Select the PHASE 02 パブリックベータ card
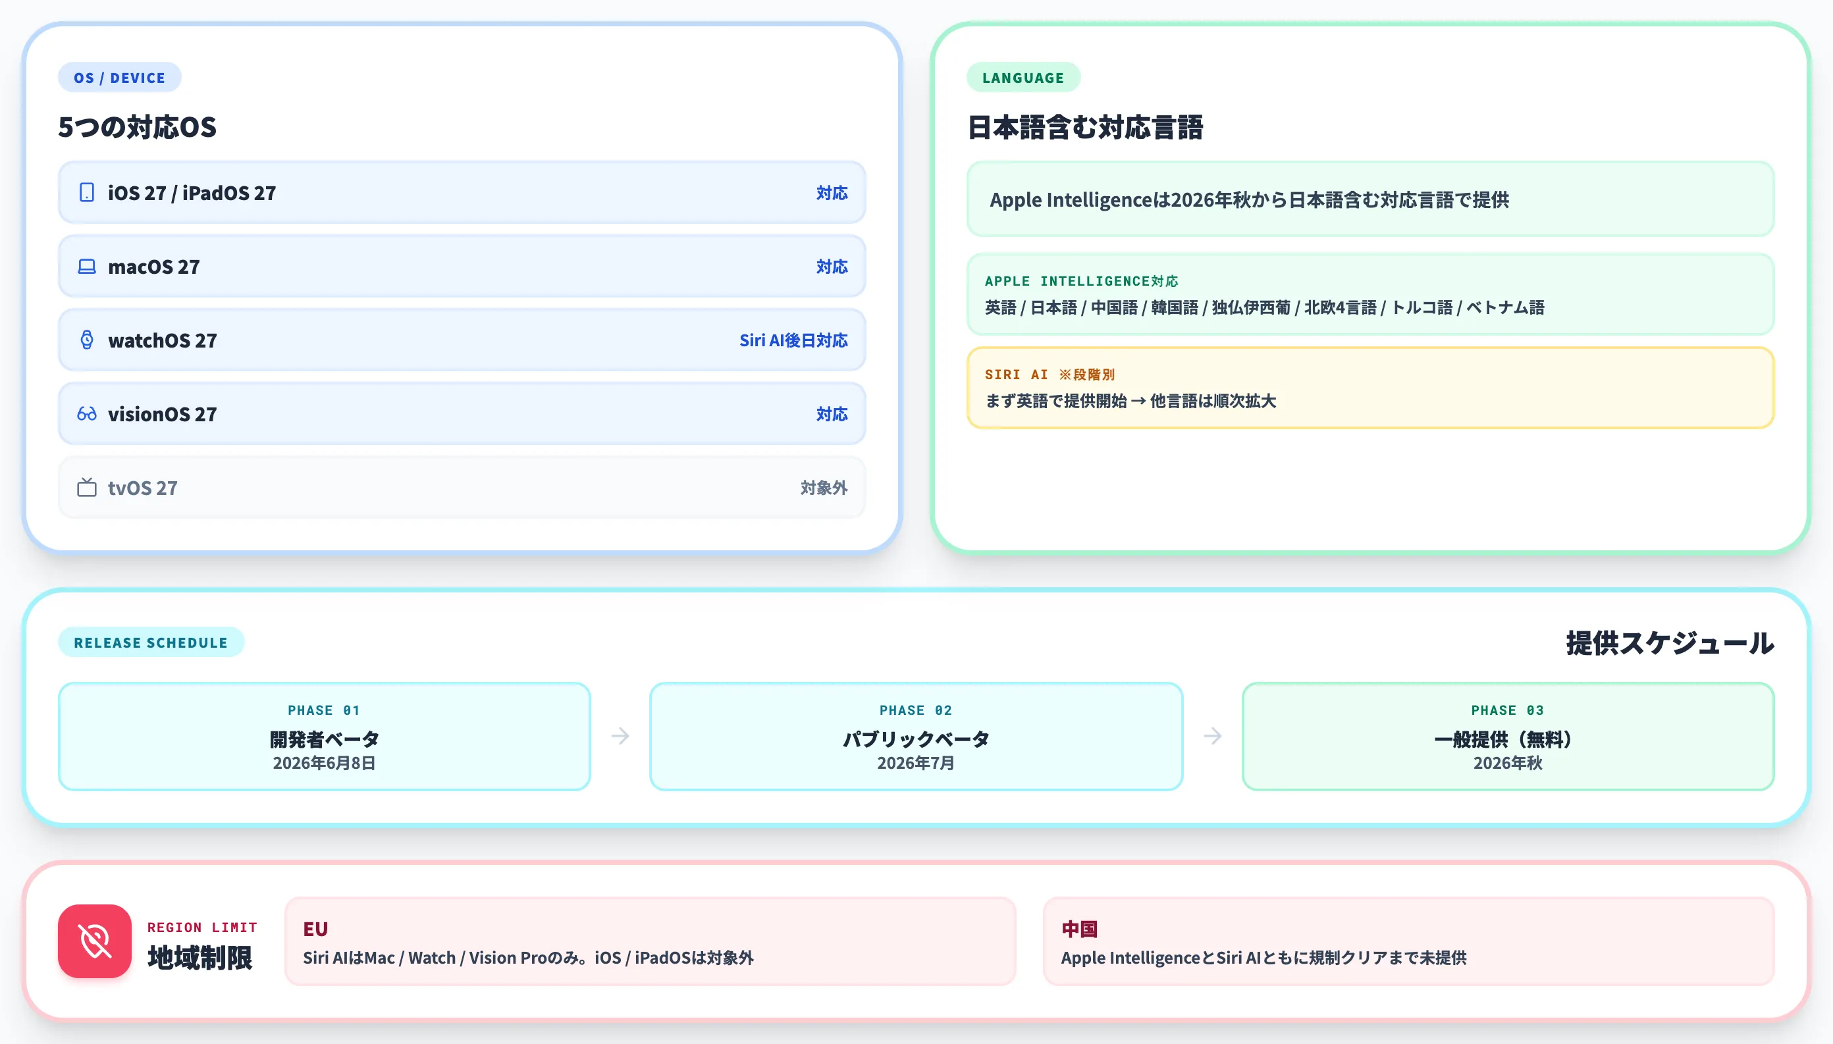This screenshot has width=1833, height=1044. (916, 737)
